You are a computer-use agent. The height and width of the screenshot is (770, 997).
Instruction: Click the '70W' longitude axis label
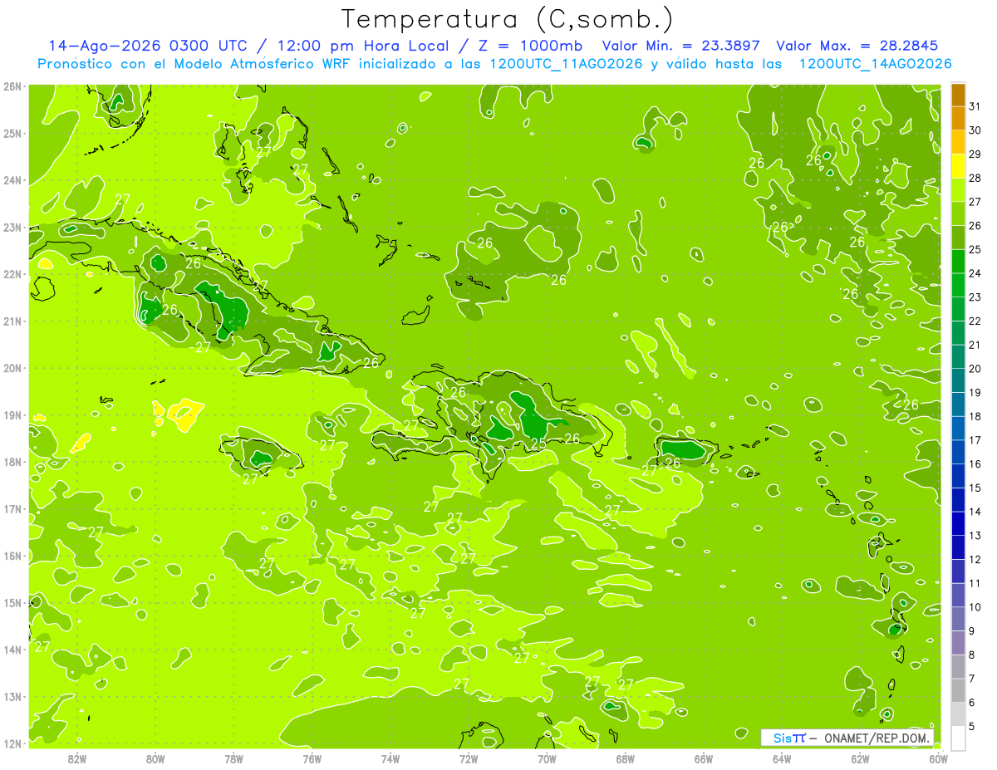[x=547, y=758]
